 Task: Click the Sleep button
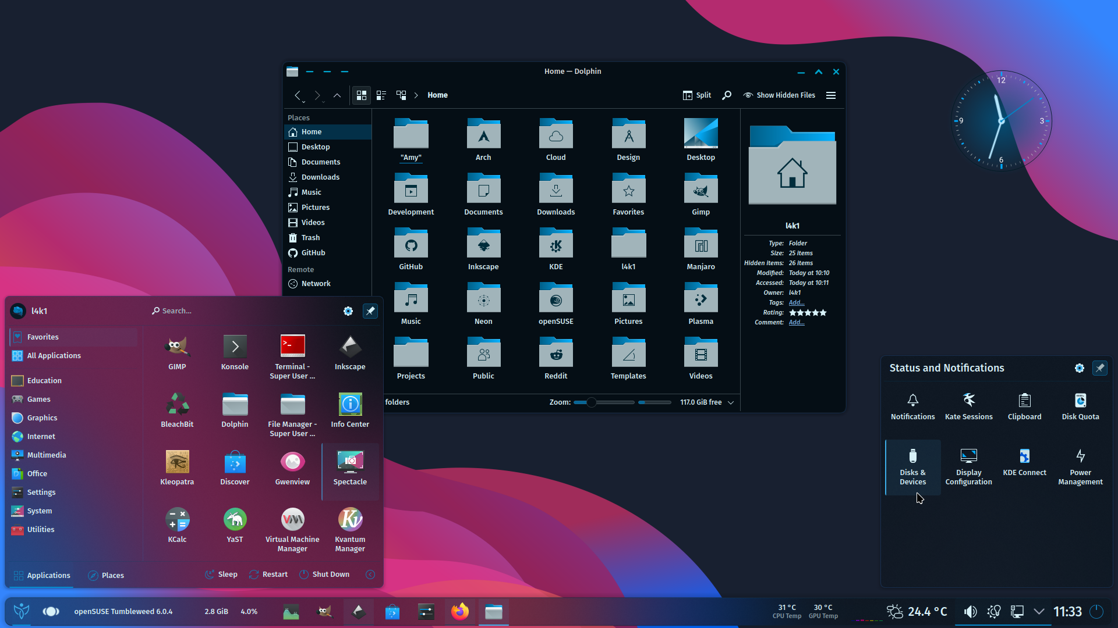coord(221,575)
